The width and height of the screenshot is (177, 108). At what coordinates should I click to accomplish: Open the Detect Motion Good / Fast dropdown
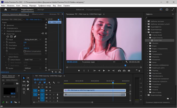[33, 59]
